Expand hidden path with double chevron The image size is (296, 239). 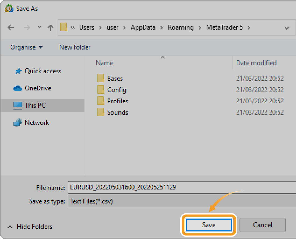[x=73, y=27]
